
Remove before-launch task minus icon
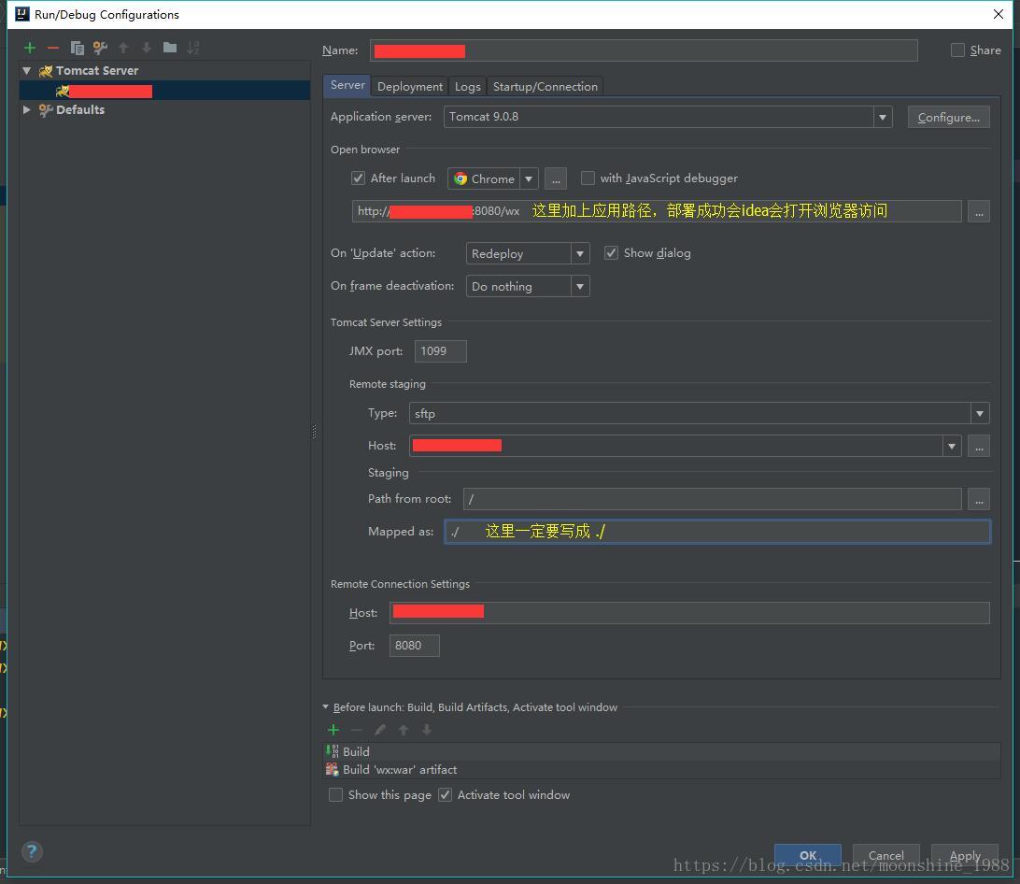(x=357, y=730)
